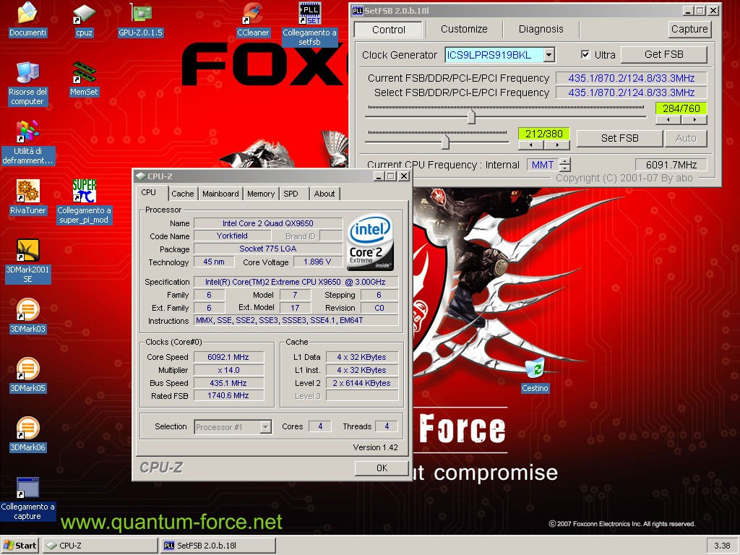Click the system tray clock showing 3.38
The width and height of the screenshot is (740, 555).
722,546
